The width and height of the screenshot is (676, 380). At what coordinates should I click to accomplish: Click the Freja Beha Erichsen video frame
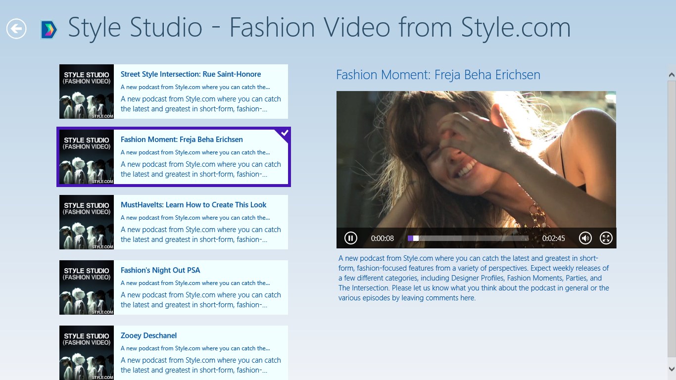476,158
